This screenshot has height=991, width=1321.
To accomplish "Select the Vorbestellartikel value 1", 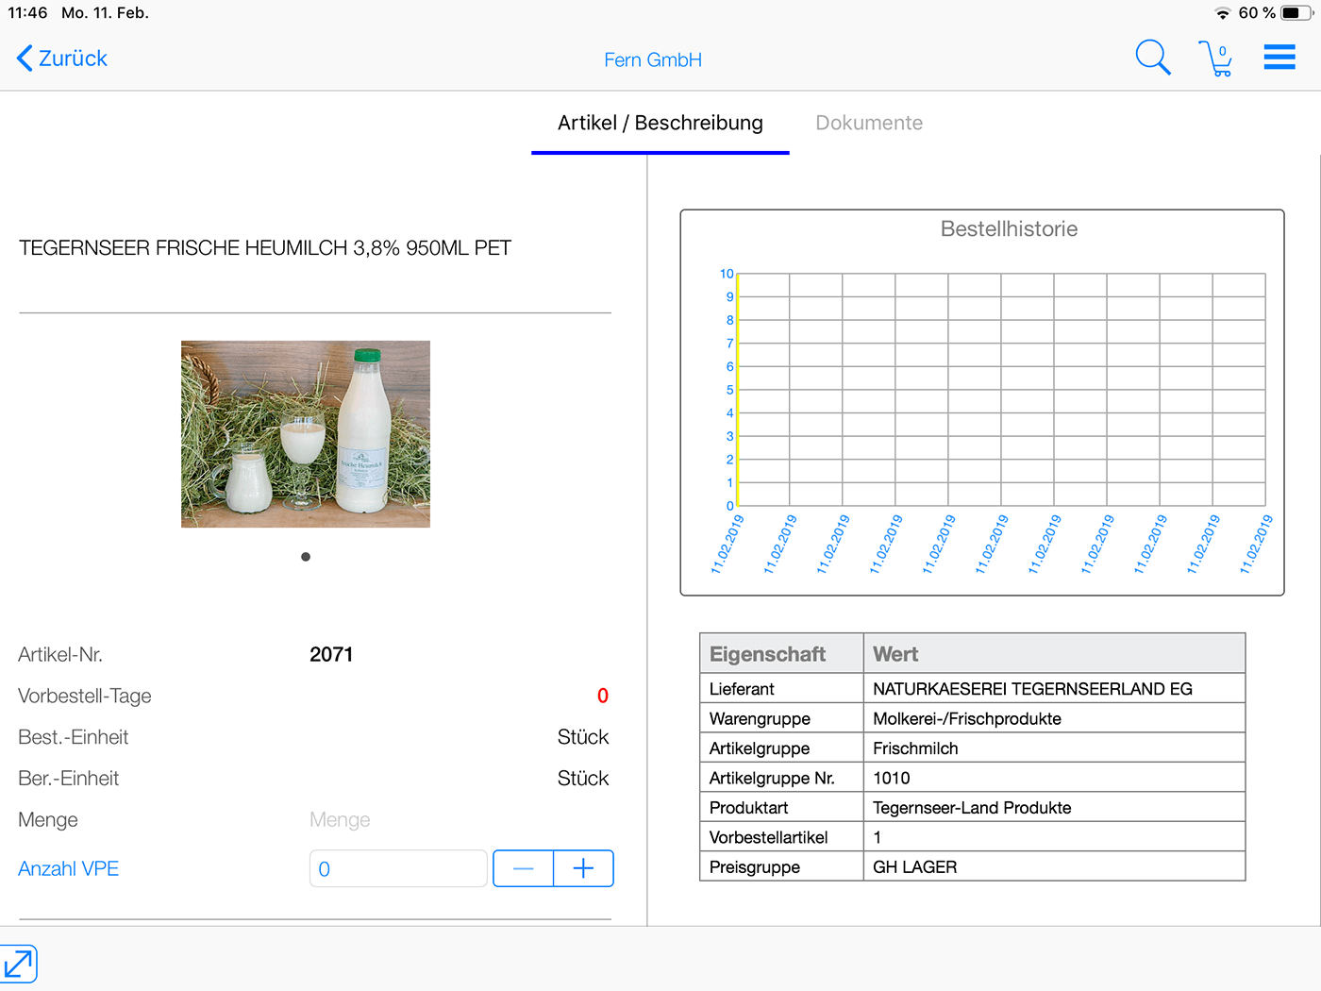I will [1055, 837].
